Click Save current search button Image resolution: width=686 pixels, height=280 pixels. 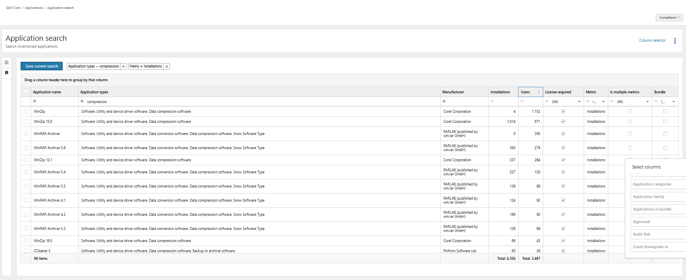click(42, 66)
